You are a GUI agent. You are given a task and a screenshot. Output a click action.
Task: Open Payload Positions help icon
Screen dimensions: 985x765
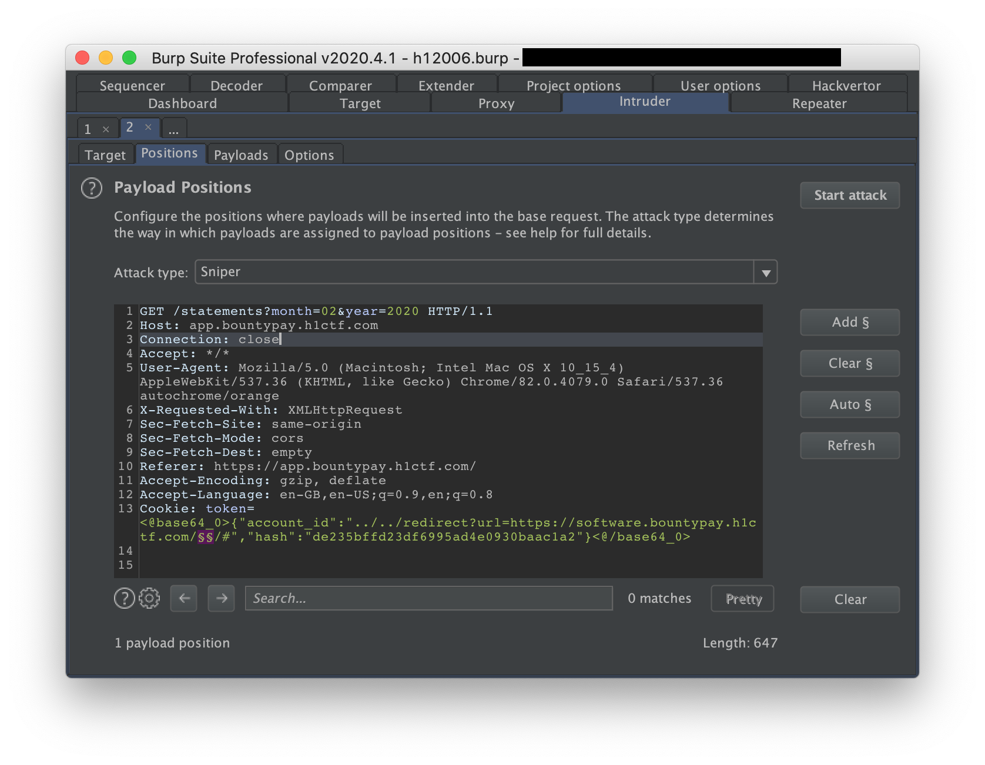point(92,188)
